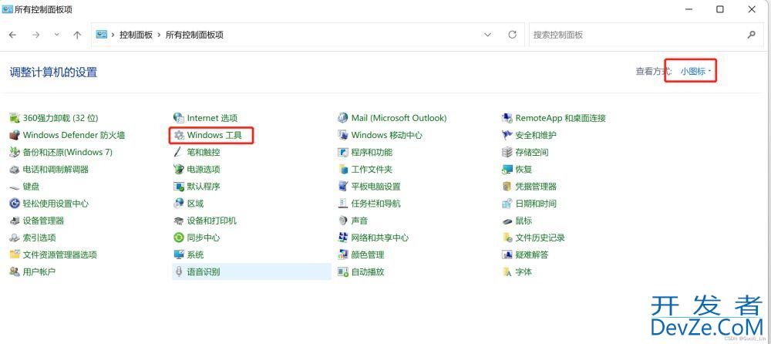
Task: Click the control panel icon in address bar
Action: pos(102,35)
